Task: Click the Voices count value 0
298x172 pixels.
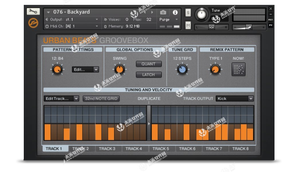Action: [x=127, y=19]
